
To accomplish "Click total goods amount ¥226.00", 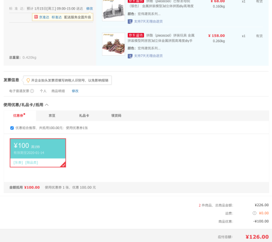I will point(262,205).
